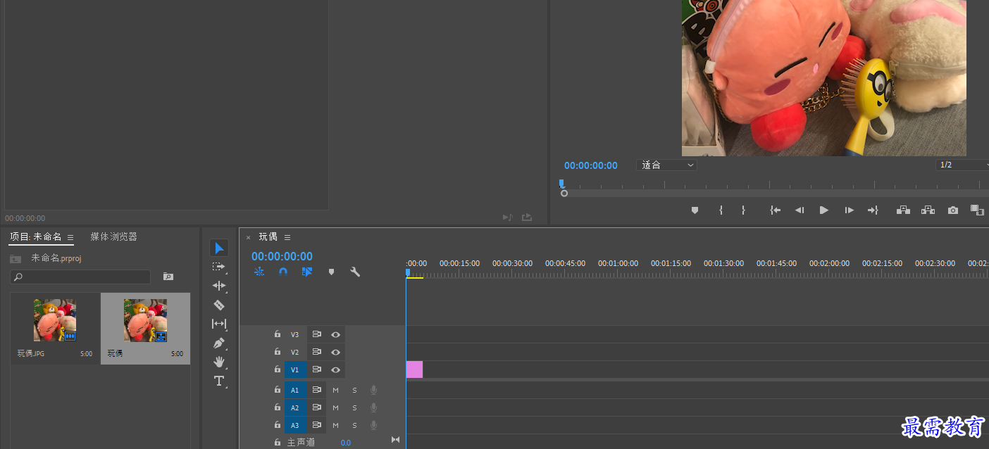Add a marker in the Program monitor
The height and width of the screenshot is (449, 989).
coord(695,210)
